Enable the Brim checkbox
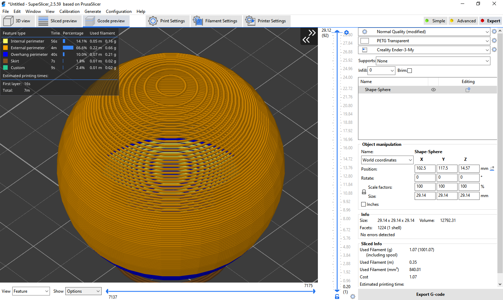 409,70
